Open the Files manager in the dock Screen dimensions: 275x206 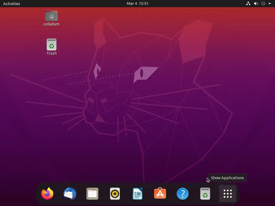(92, 194)
